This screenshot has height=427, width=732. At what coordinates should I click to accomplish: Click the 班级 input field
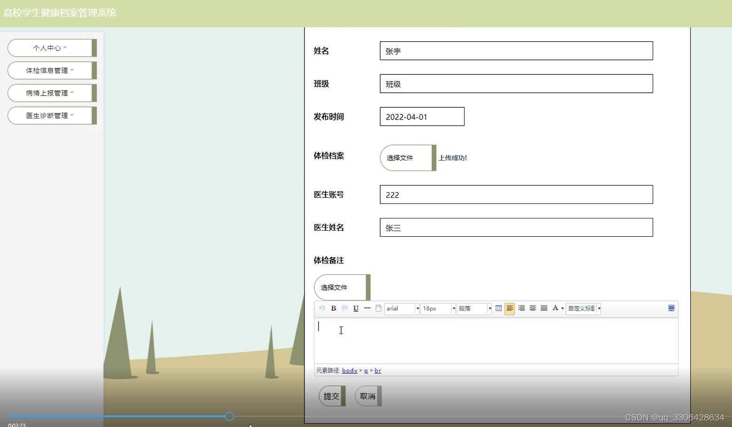point(516,83)
